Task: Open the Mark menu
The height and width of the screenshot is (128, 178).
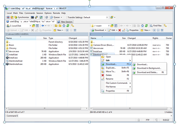Action: pos(15,13)
